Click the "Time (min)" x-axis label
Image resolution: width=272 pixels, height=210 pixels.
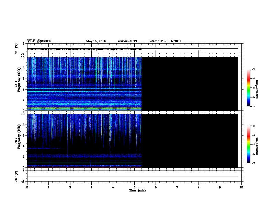point(137,190)
